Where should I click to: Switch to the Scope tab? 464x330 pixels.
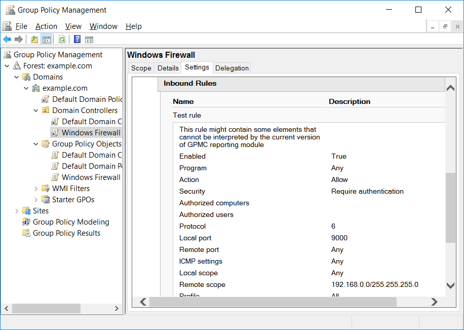141,68
